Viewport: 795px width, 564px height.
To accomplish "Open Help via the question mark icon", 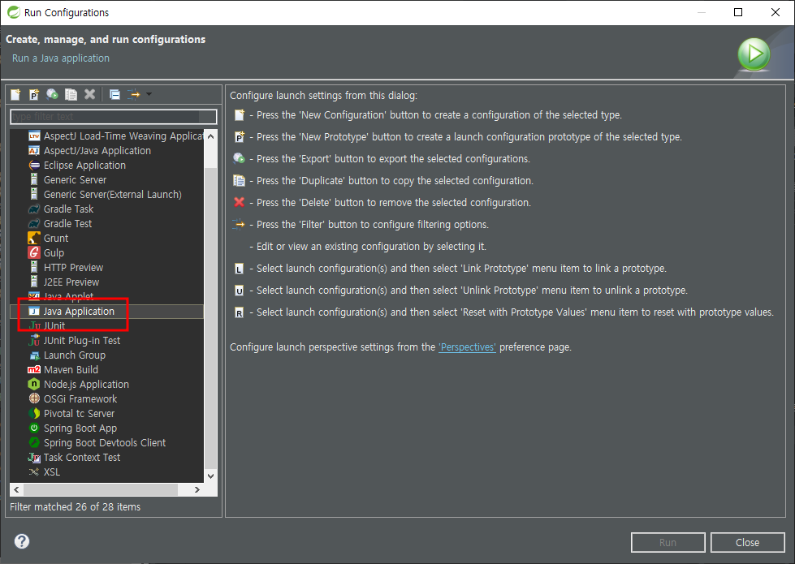I will (22, 541).
